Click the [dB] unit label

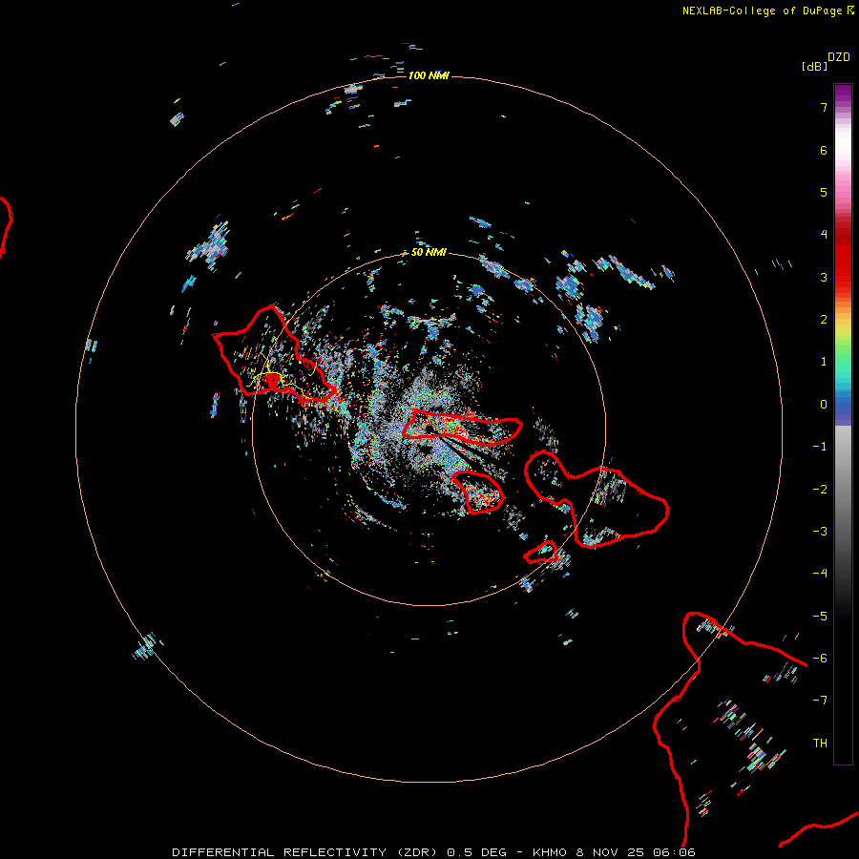pyautogui.click(x=814, y=66)
